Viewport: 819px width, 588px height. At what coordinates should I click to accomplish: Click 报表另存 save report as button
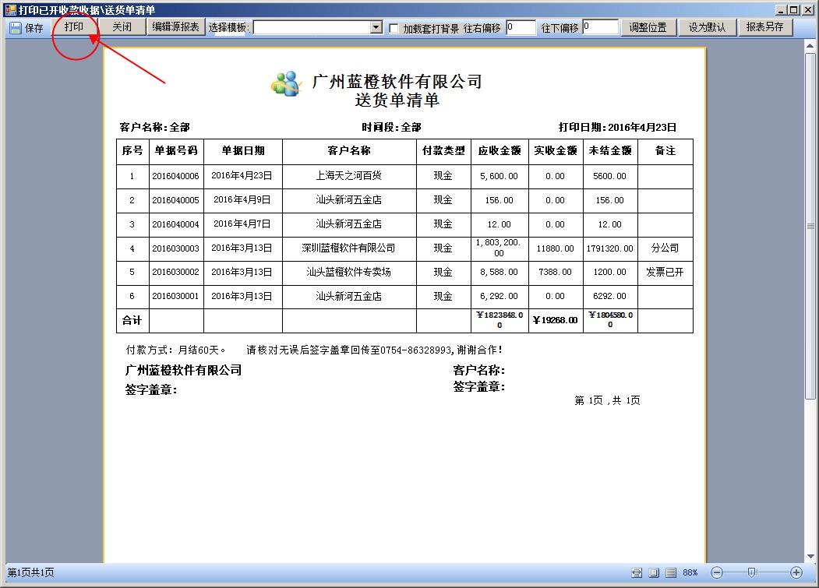[x=764, y=27]
